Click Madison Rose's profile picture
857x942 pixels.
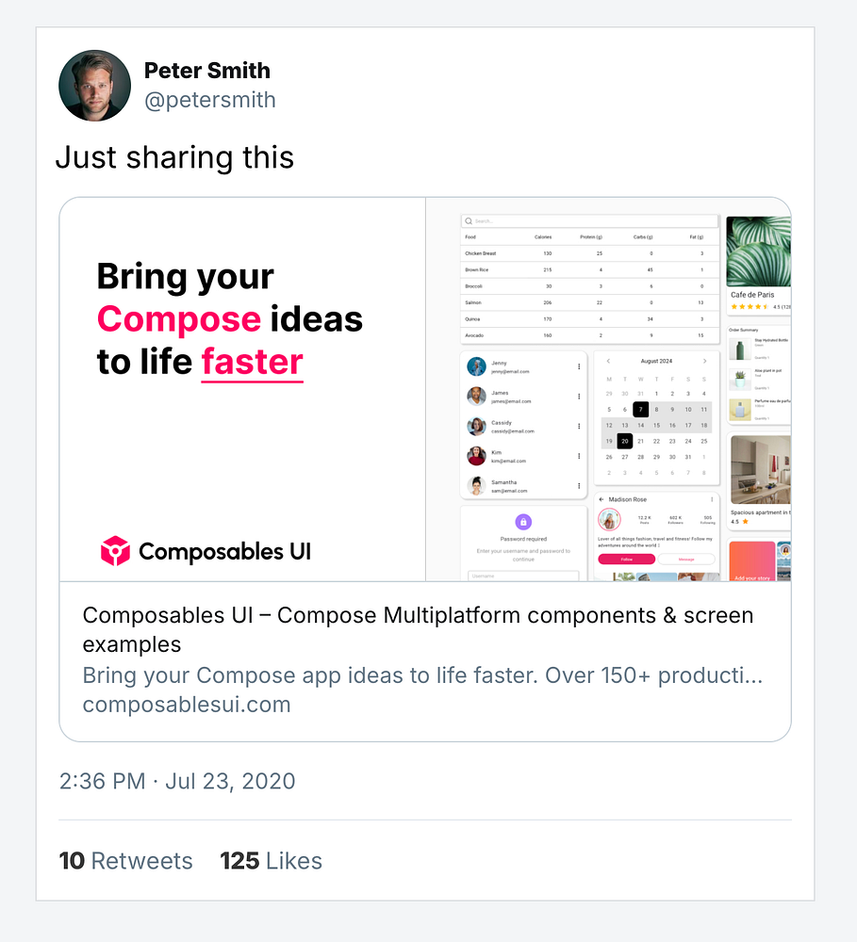(x=609, y=520)
